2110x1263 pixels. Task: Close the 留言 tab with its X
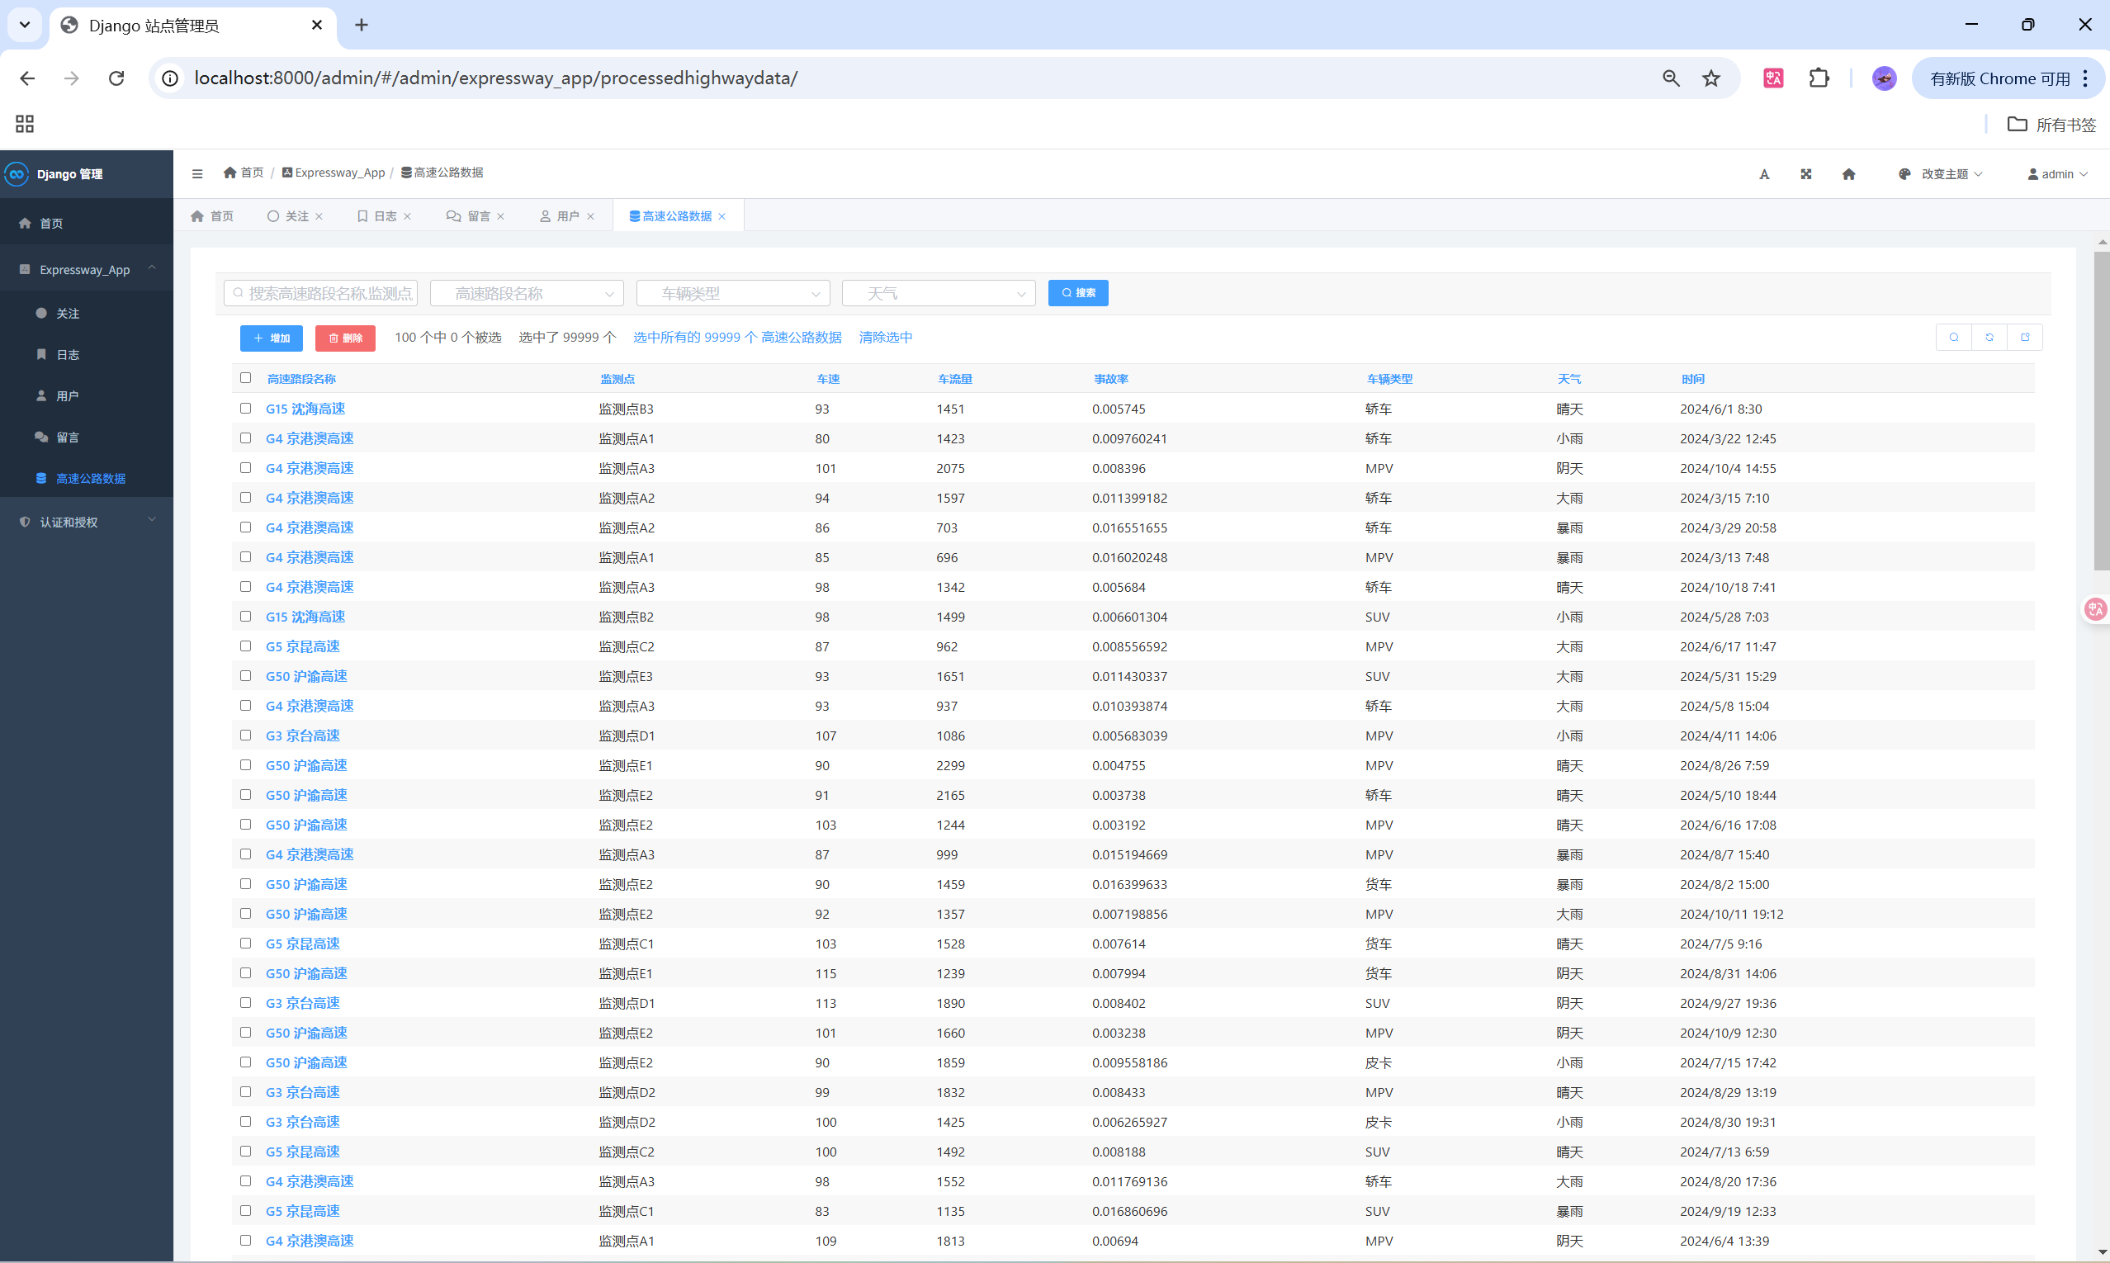point(500,216)
